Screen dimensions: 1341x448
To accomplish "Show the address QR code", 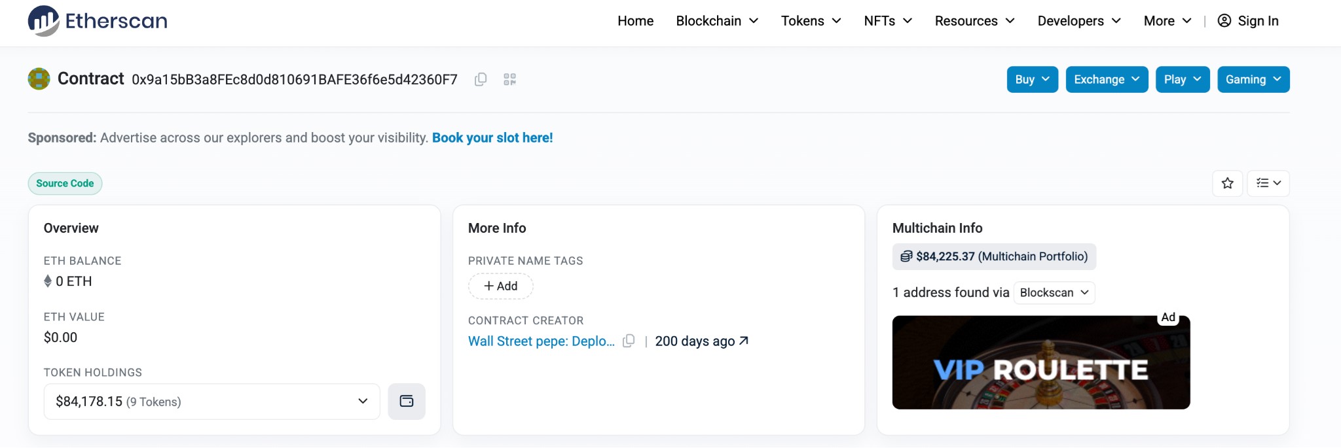I will tap(510, 79).
